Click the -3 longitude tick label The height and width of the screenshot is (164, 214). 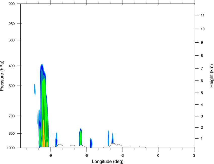point(122,155)
